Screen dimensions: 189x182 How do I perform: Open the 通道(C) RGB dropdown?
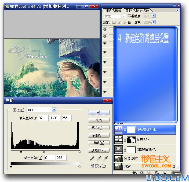point(54,110)
